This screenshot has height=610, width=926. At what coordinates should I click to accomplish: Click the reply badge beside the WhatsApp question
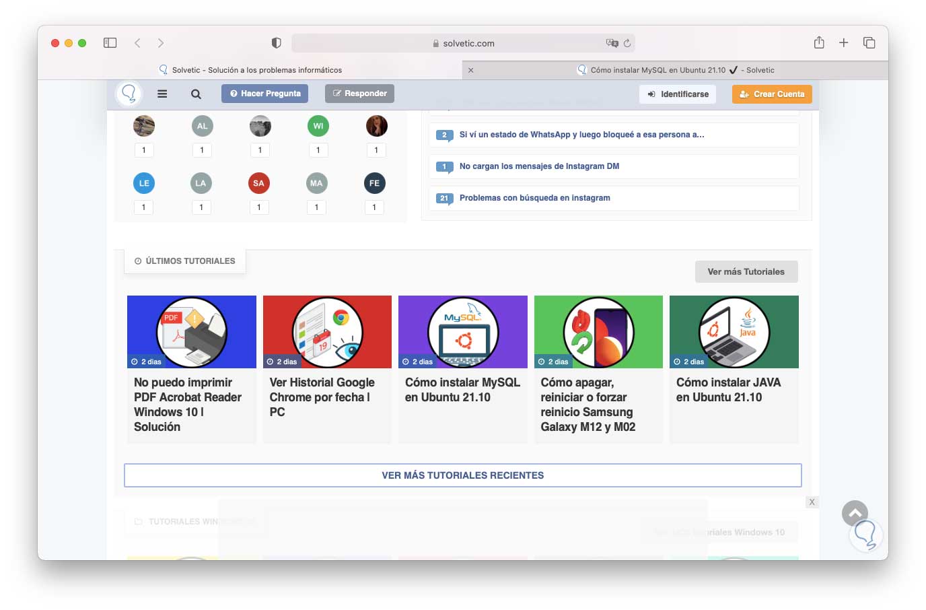click(x=444, y=135)
